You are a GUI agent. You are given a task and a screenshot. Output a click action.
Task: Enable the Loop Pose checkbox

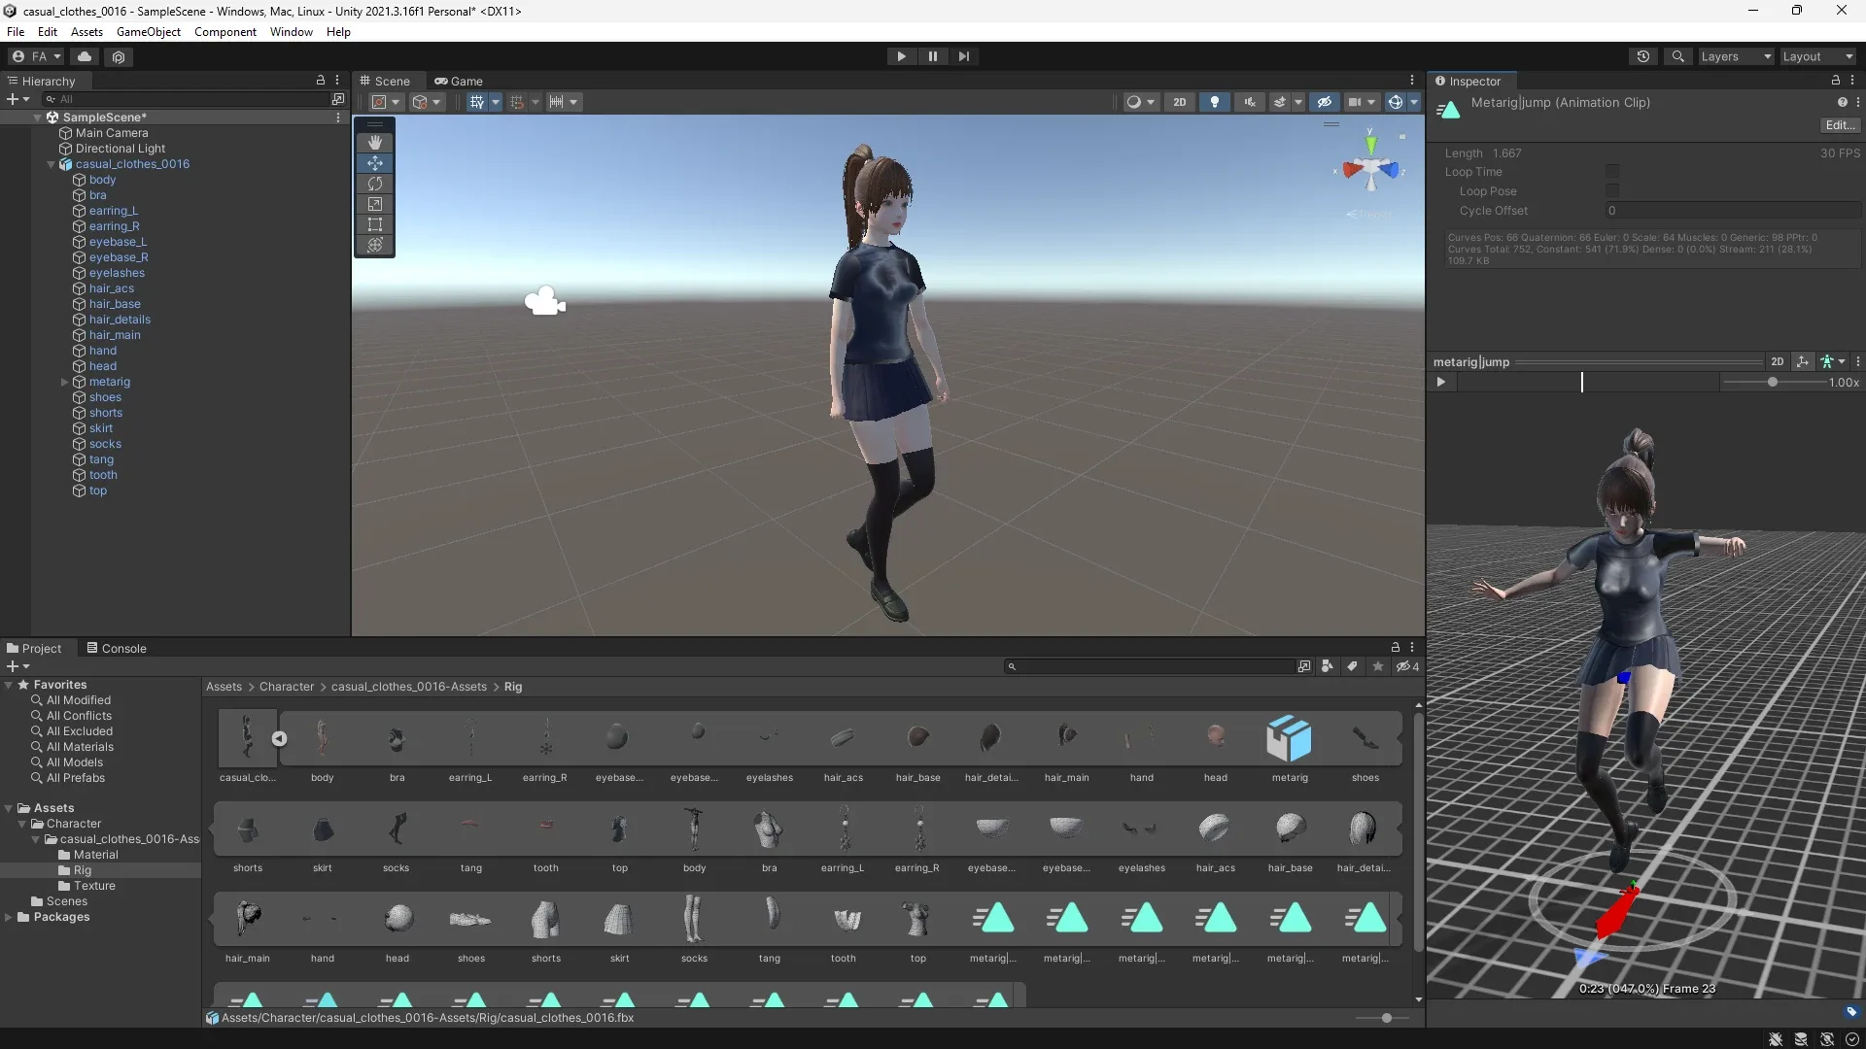click(1613, 191)
